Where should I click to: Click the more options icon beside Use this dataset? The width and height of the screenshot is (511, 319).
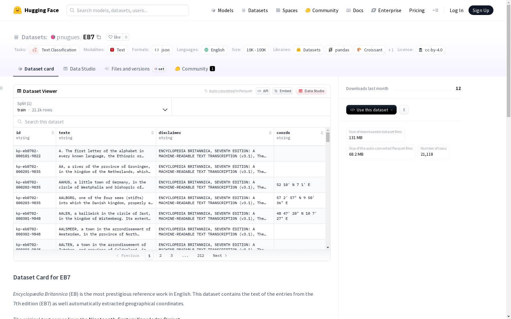point(404,110)
